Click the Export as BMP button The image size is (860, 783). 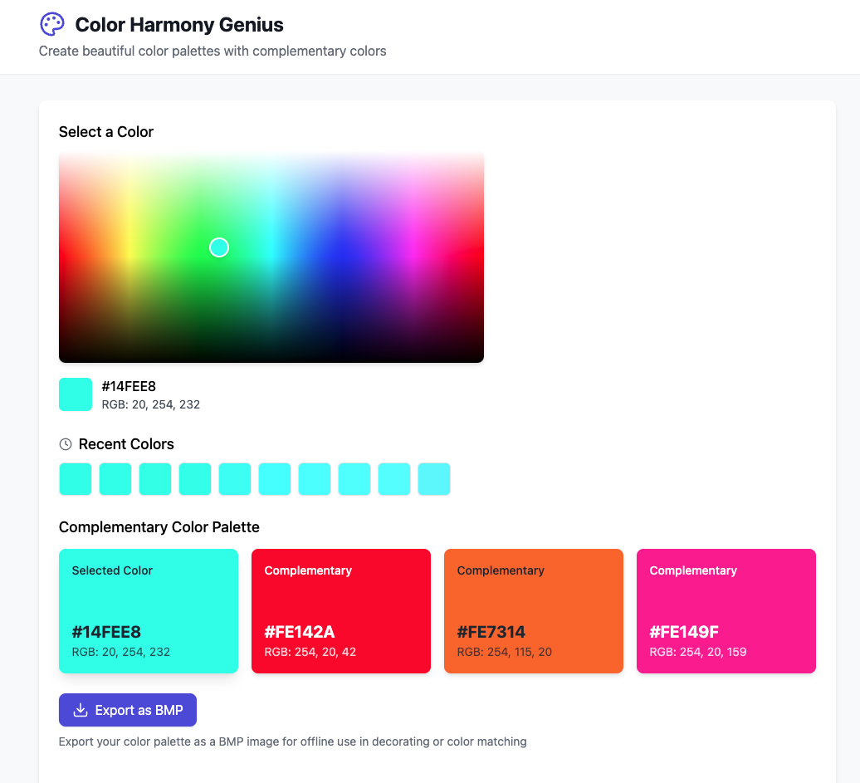point(127,710)
